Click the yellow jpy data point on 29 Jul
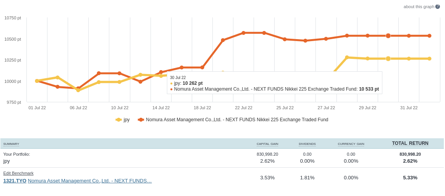This screenshot has width=445, height=196. (x=368, y=58)
